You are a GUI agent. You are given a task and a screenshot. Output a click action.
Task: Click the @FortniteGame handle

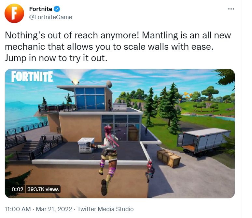(x=50, y=17)
